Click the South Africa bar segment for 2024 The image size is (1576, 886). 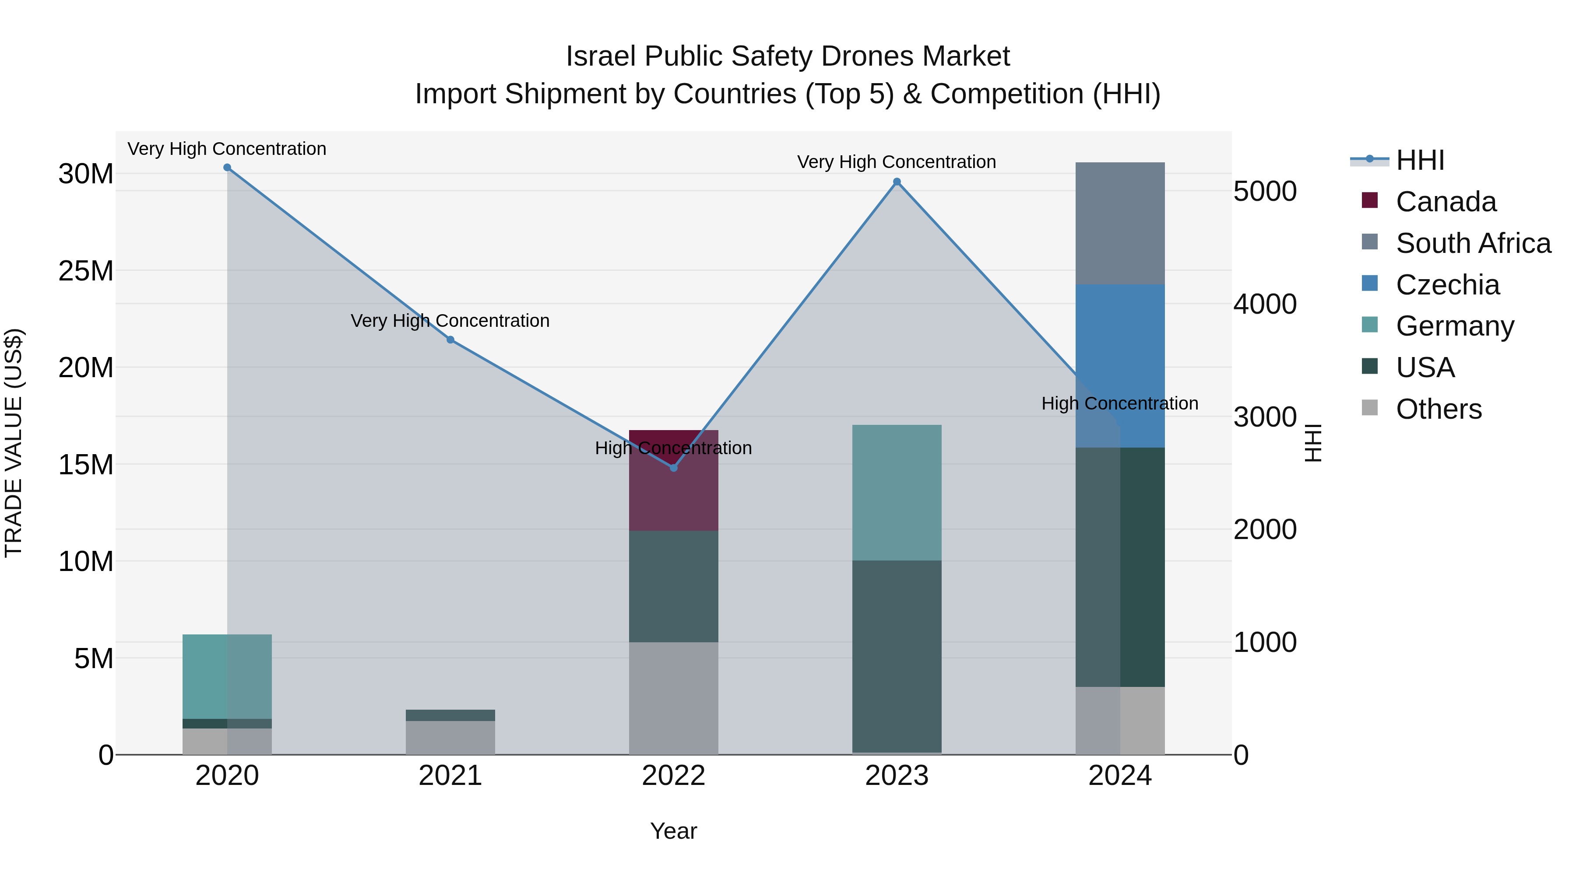1120,224
